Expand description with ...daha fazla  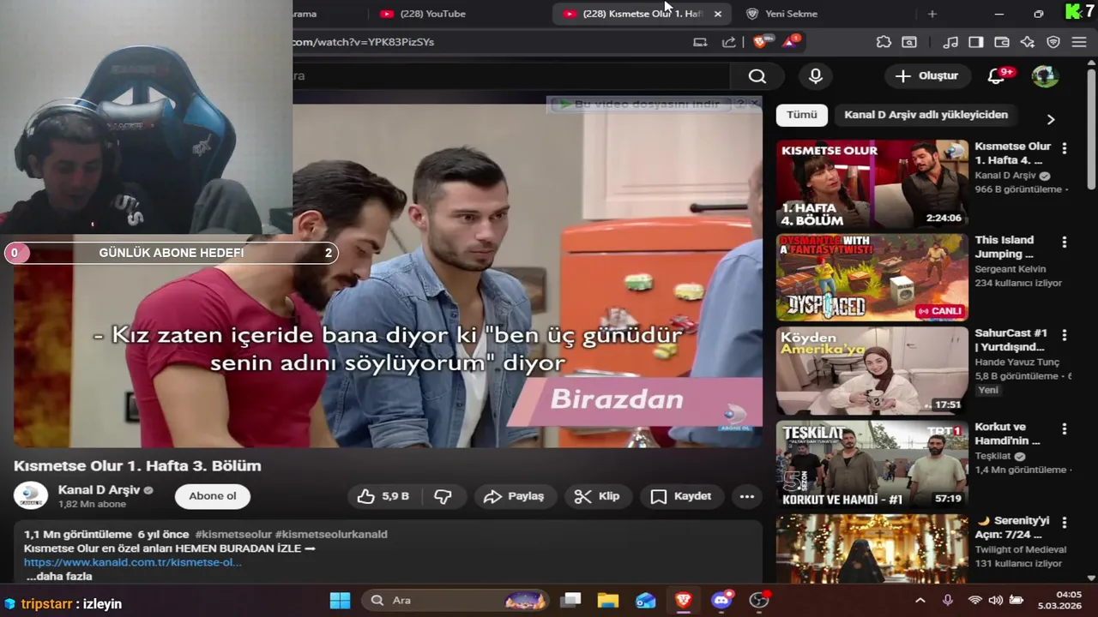click(59, 577)
